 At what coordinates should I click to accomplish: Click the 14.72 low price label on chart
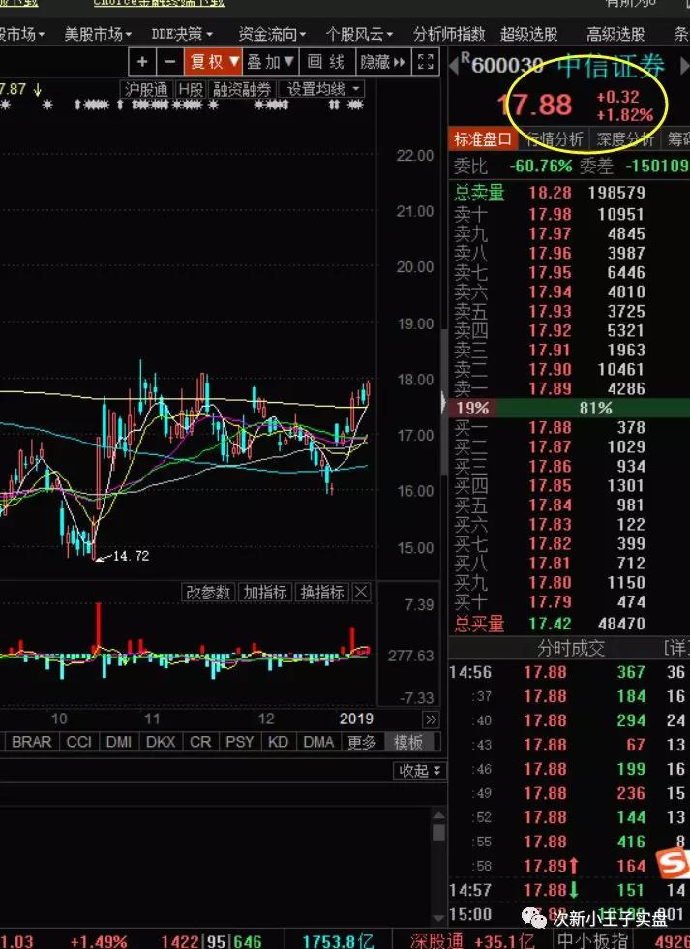tap(131, 556)
